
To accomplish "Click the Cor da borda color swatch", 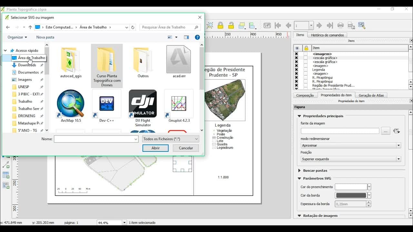I will [351, 195].
